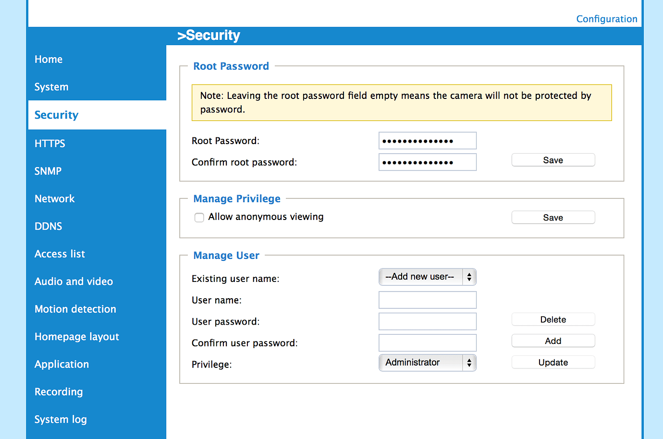
Task: Go to Network settings
Action: (x=54, y=198)
